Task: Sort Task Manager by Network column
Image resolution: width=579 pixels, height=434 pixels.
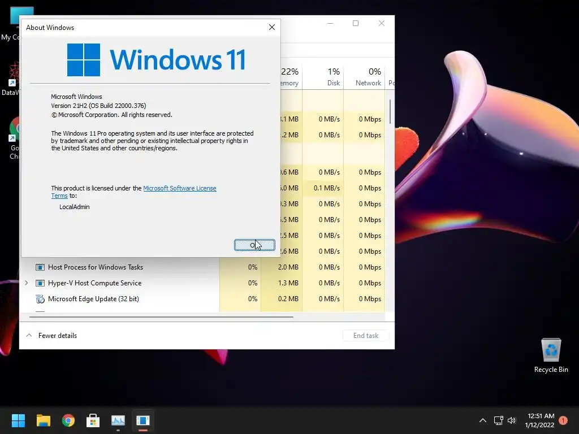Action: (x=364, y=77)
